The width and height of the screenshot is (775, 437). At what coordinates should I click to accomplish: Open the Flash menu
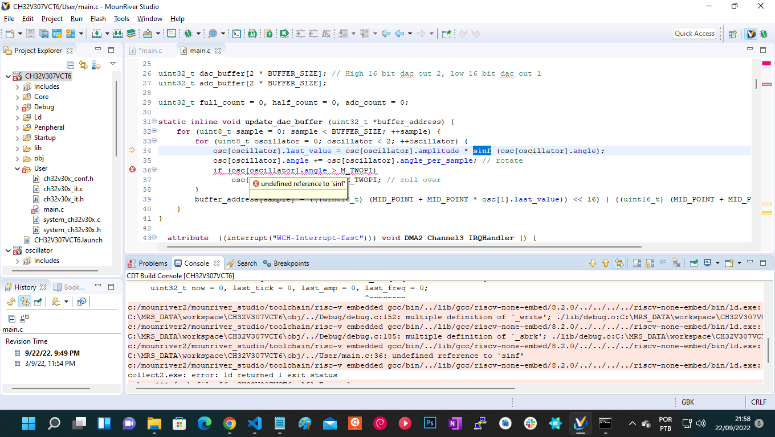99,19
